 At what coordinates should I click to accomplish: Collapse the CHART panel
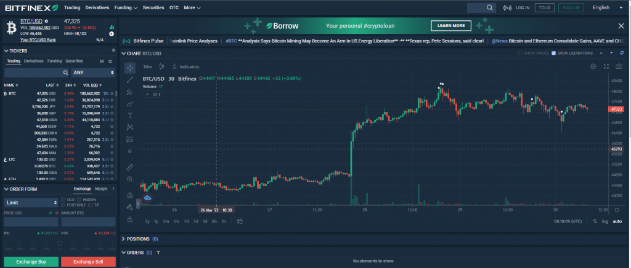(123, 53)
